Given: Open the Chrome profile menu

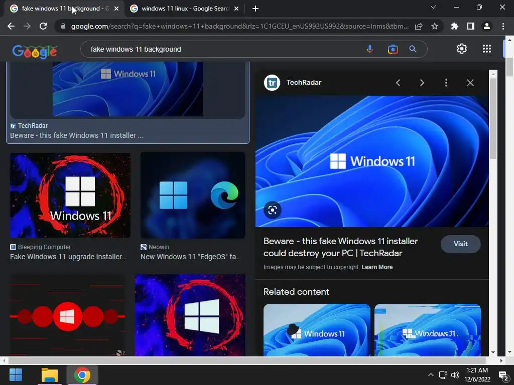Looking at the screenshot, I should (487, 26).
